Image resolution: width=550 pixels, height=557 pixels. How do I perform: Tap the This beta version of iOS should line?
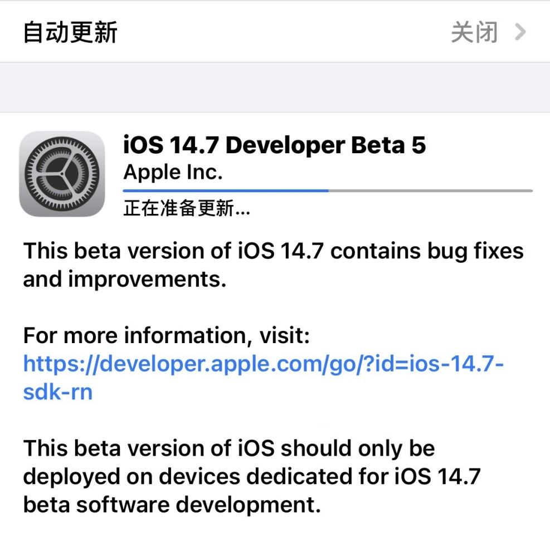(229, 448)
